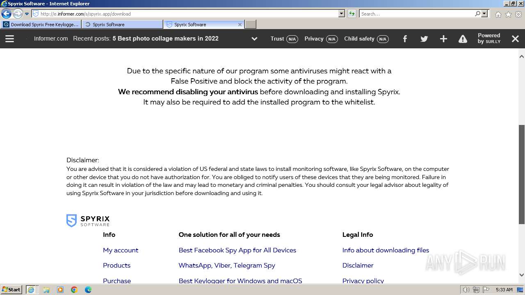This screenshot has width=525, height=295.
Task: Switch to second 'Spyrix Software' loading tab
Action: 122,25
